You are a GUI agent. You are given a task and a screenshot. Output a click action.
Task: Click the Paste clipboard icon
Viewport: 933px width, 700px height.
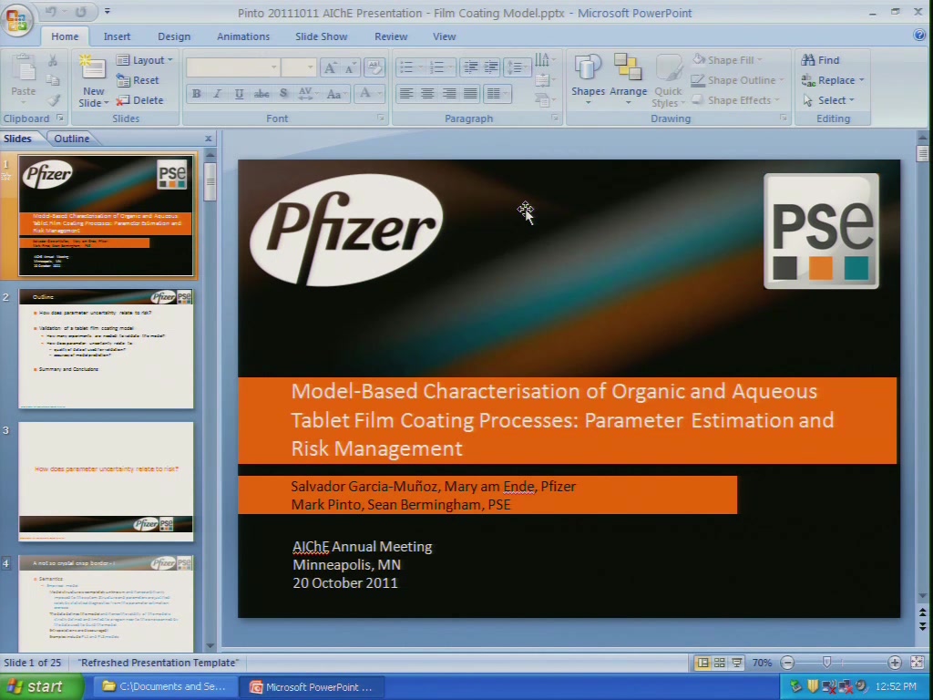coord(24,69)
